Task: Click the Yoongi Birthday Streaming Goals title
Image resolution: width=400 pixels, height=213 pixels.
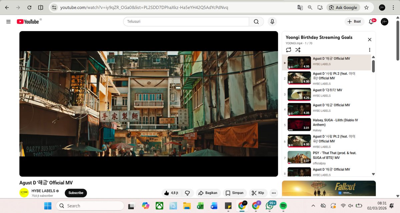Action: [x=319, y=37]
